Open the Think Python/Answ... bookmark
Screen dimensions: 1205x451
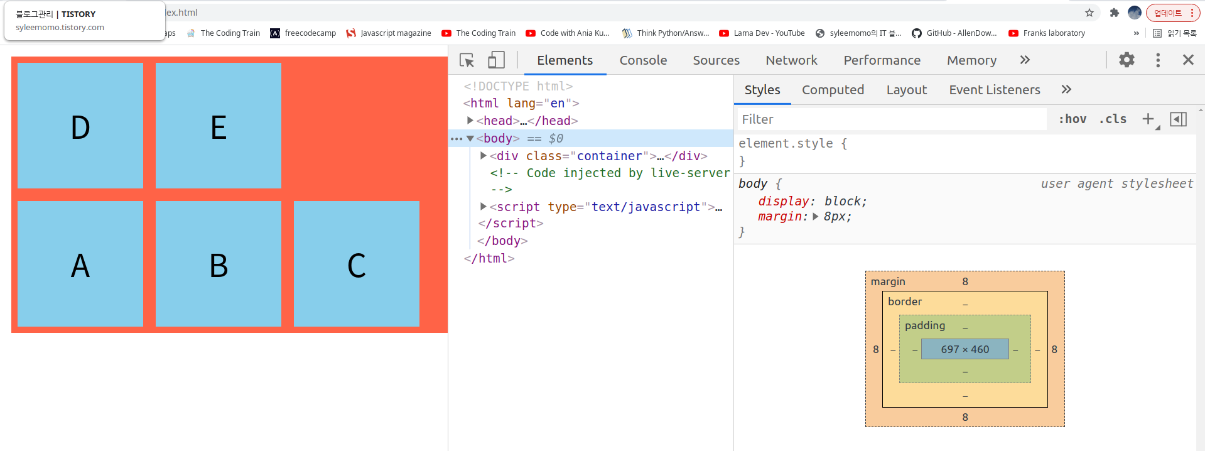pos(666,33)
